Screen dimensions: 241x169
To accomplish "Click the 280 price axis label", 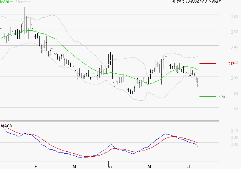I will [x=234, y=17].
